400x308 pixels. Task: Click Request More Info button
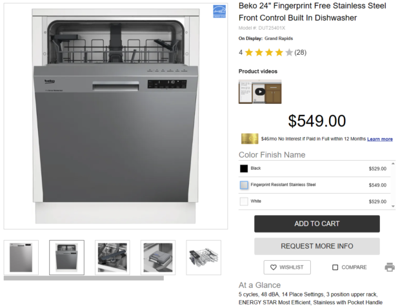point(317,246)
